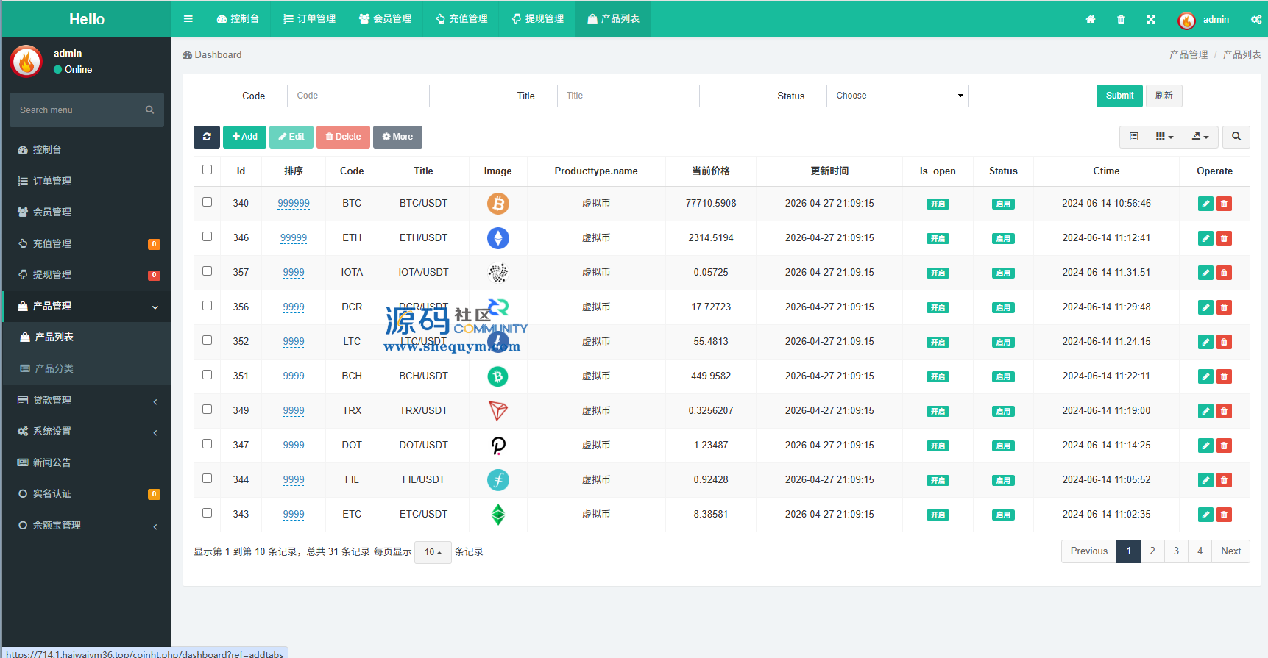The height and width of the screenshot is (658, 1268).
Task: Click the Code search input field
Action: pos(358,96)
